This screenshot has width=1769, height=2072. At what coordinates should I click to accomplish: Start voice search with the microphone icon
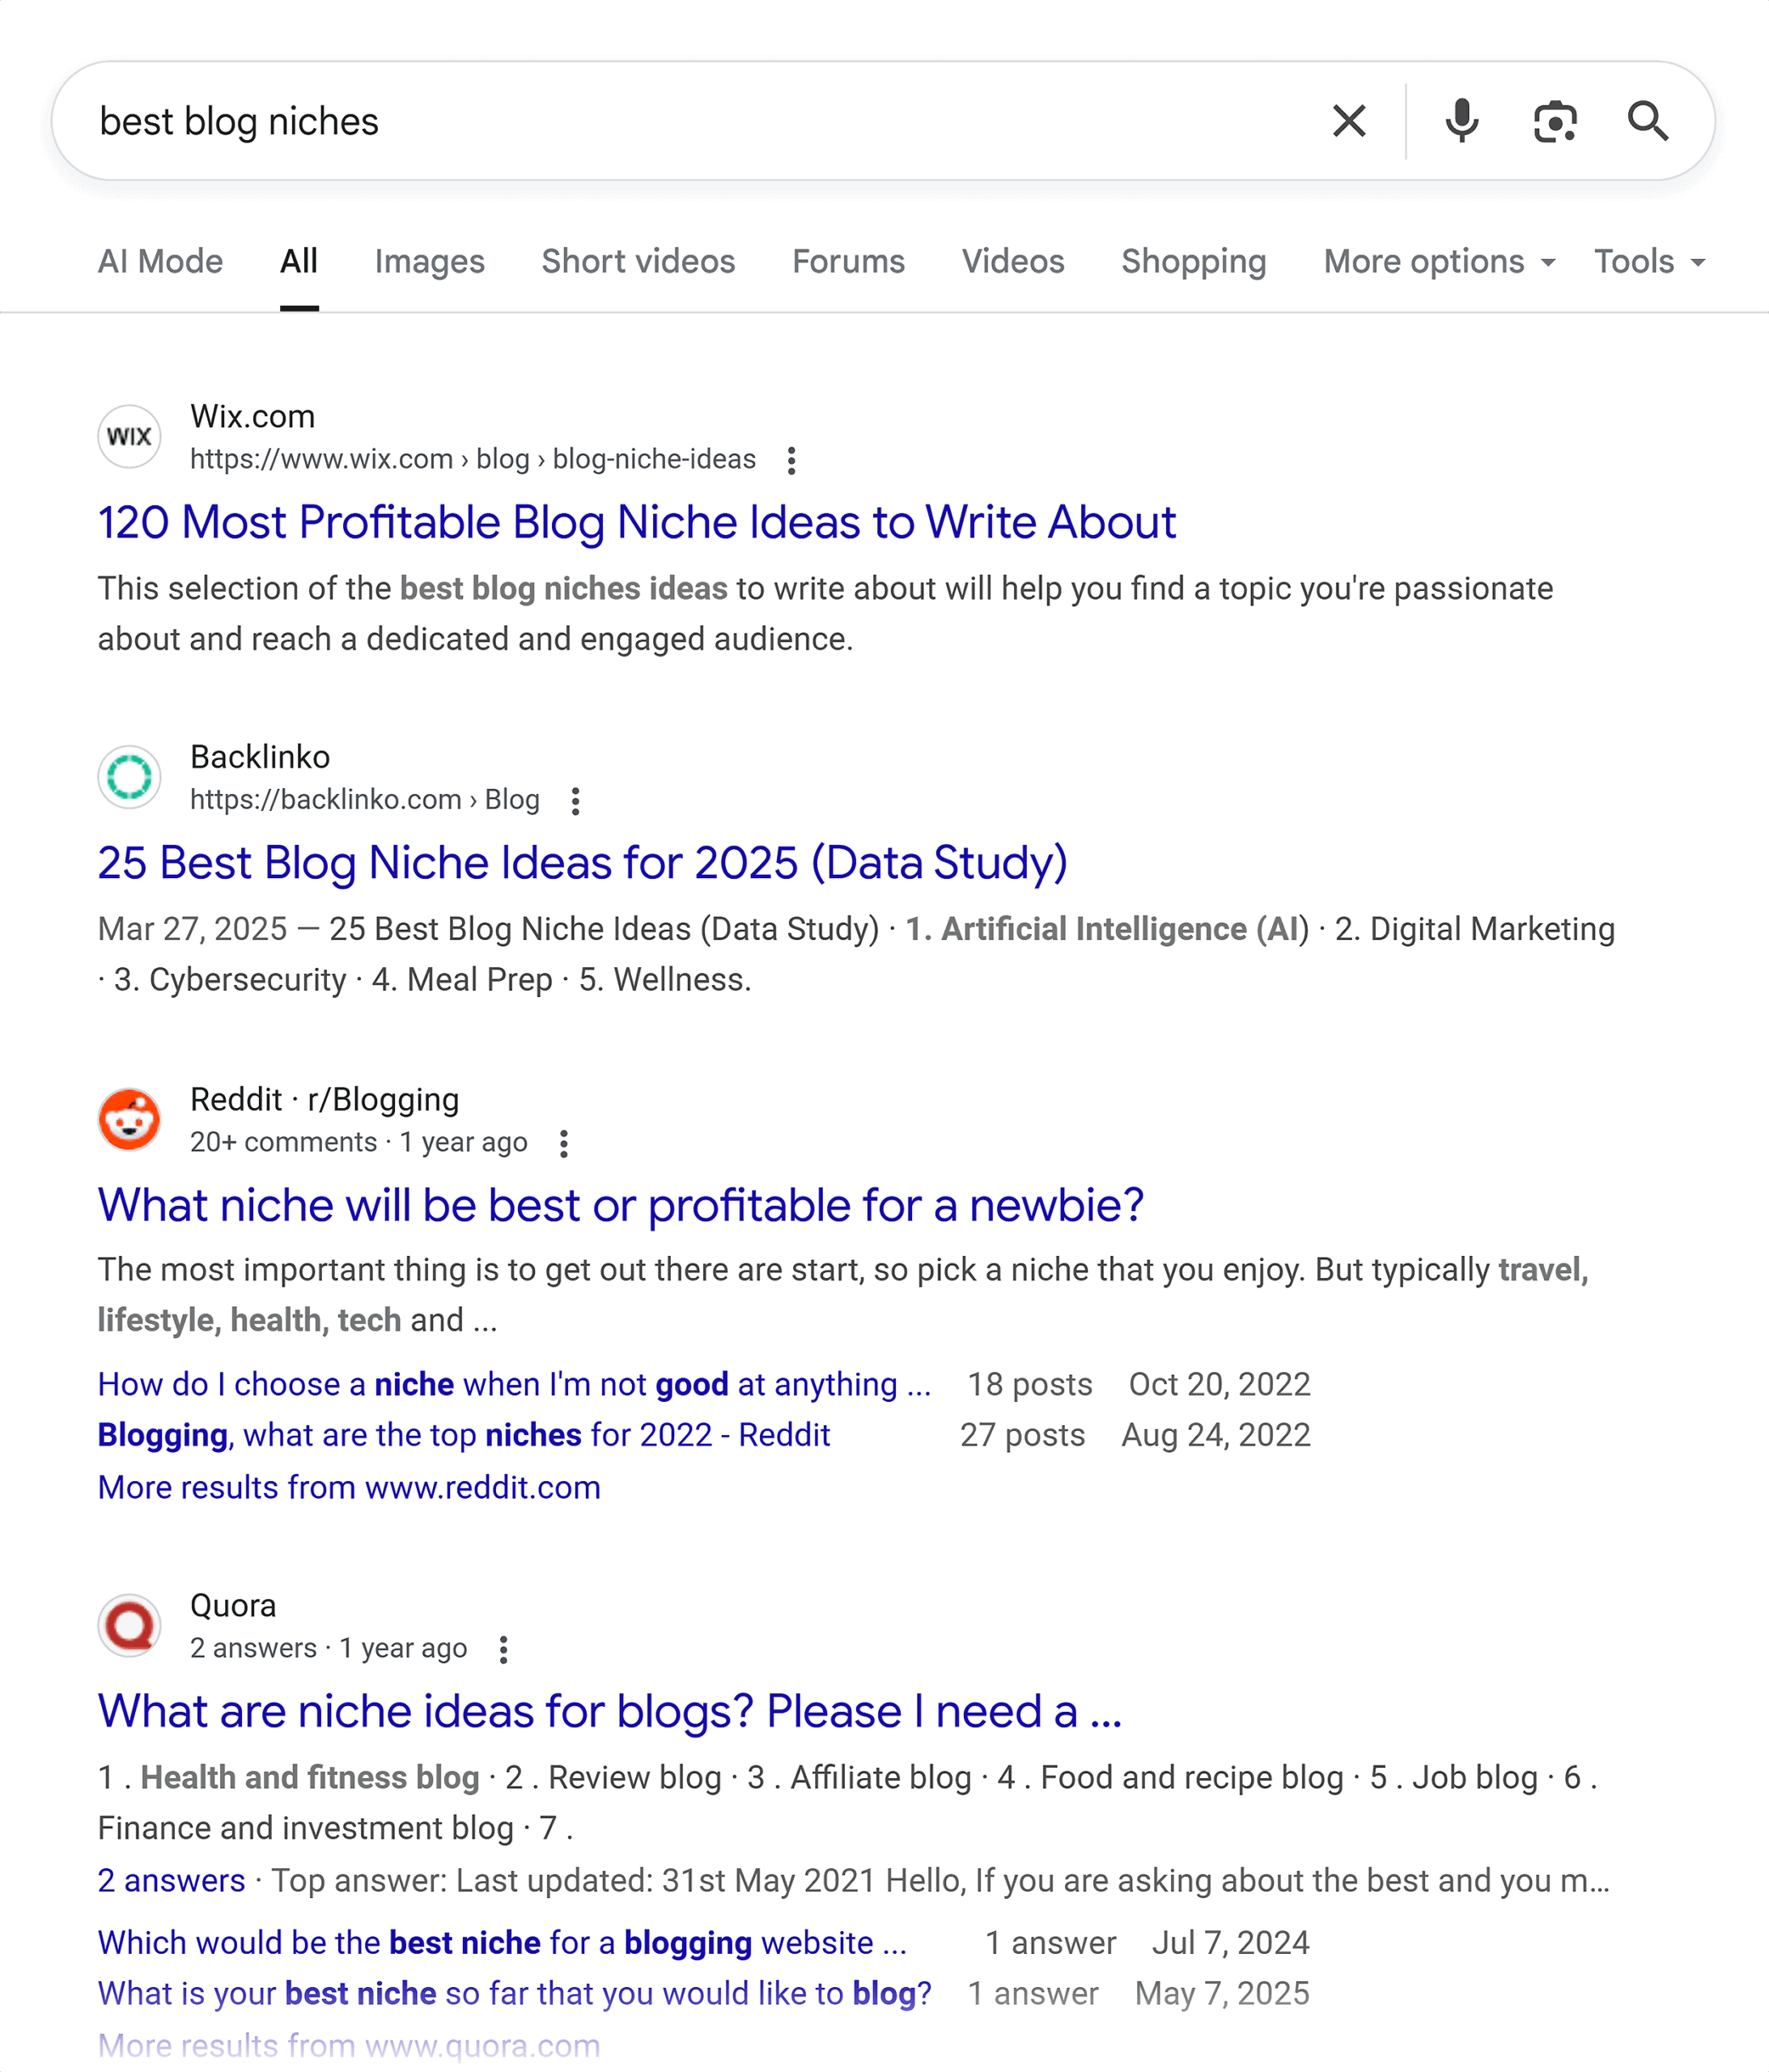click(x=1461, y=121)
